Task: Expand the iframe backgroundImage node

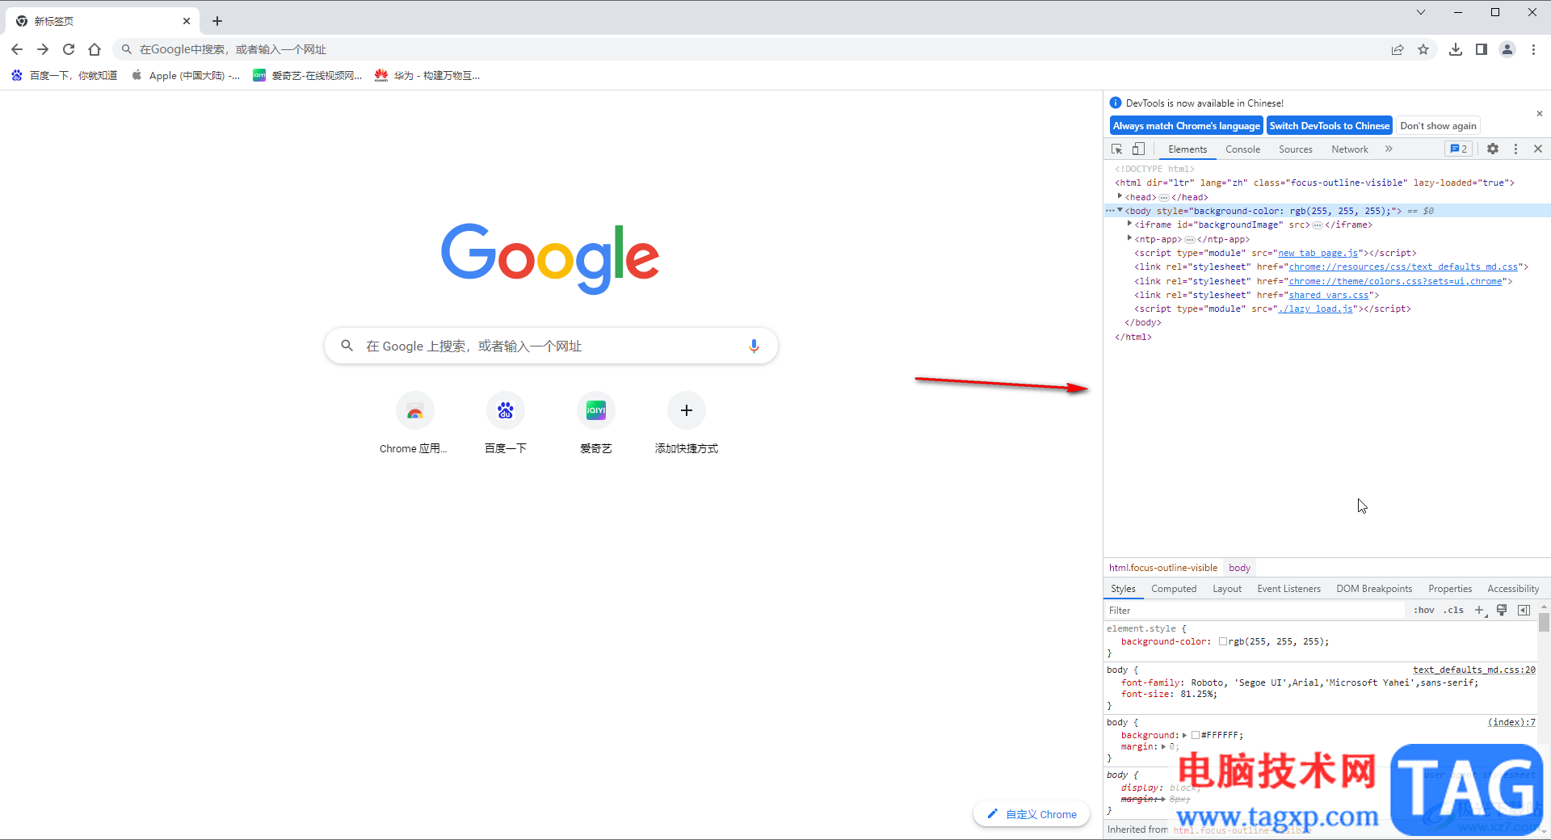Action: [1129, 224]
